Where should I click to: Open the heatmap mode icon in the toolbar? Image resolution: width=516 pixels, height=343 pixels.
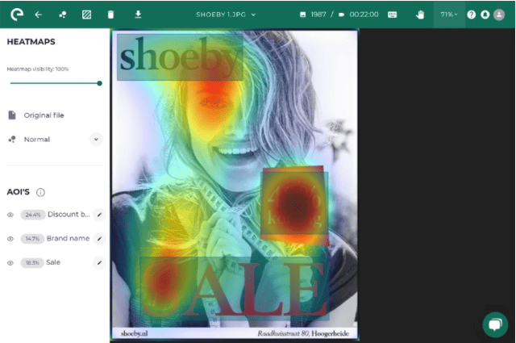point(63,15)
